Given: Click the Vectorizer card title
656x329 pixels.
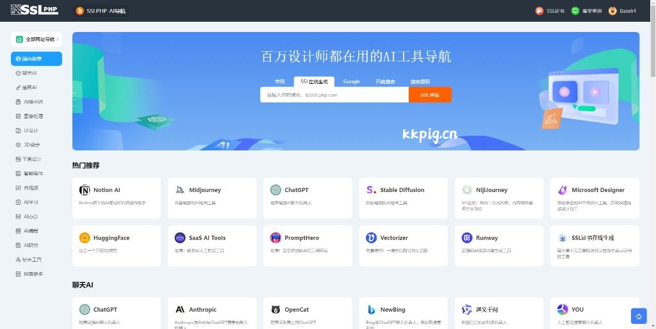Looking at the screenshot, I should pos(394,238).
